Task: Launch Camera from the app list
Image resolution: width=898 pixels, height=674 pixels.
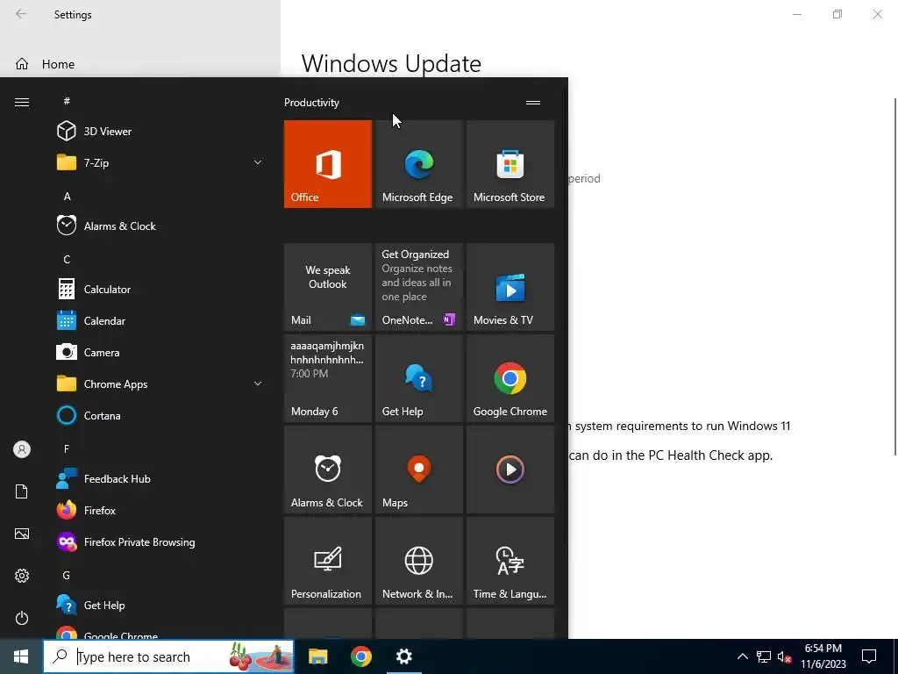Action: 160,353
